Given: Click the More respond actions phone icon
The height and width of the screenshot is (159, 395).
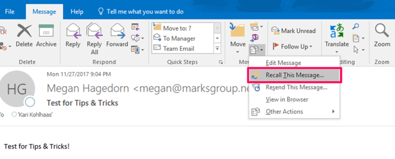Looking at the screenshot, I should [135, 49].
